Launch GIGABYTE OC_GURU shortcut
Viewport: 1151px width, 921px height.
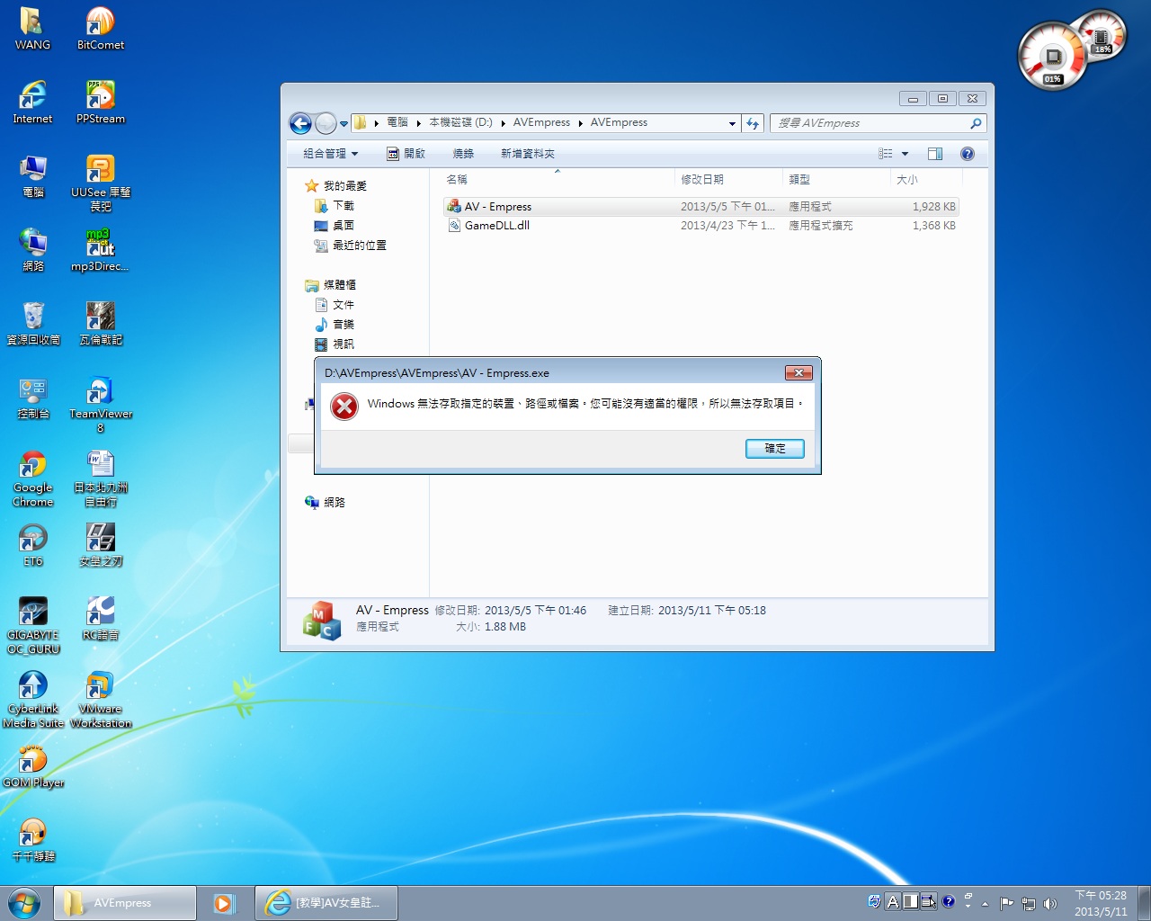tap(32, 626)
